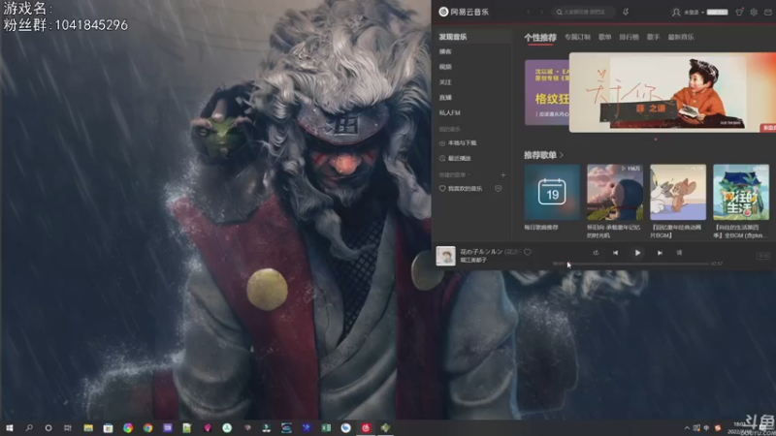The image size is (776, 436).
Task: Open the 未登录 account dropdown
Action: point(694,13)
